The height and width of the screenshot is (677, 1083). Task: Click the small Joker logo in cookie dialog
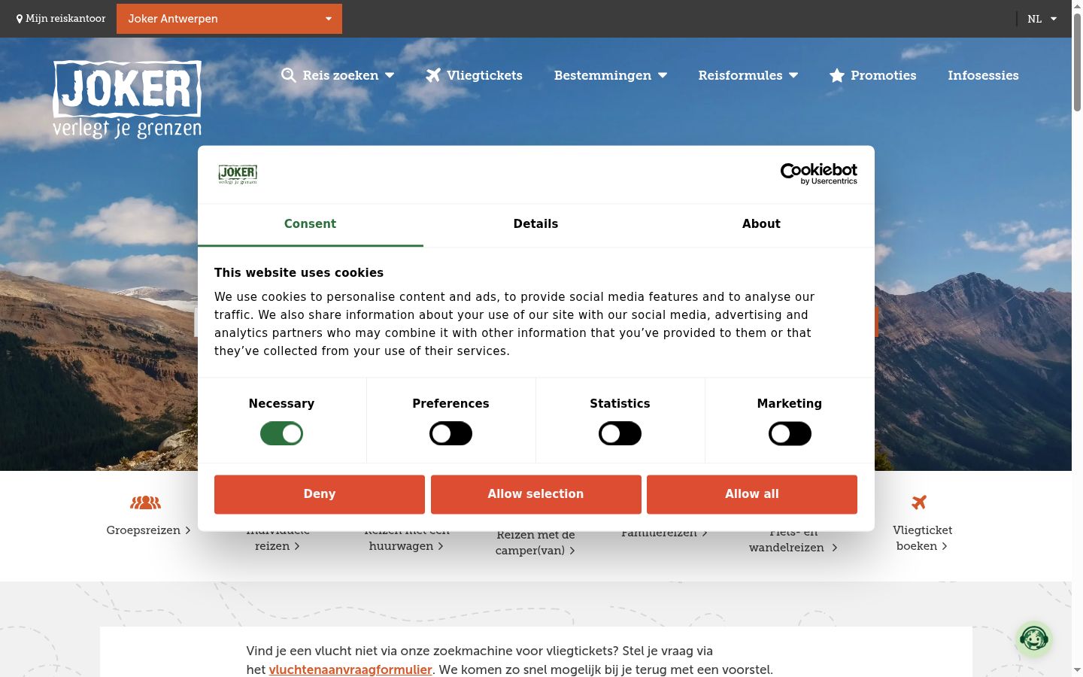(238, 175)
